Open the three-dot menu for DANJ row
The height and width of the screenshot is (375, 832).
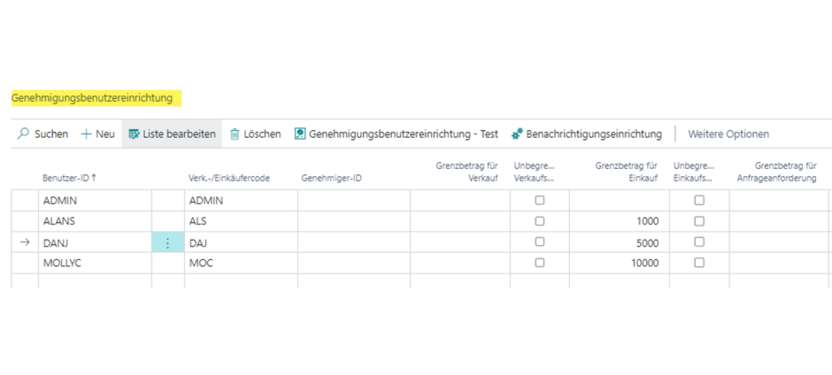[x=167, y=243]
